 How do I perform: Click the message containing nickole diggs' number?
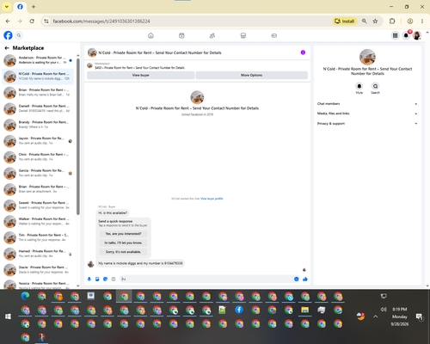(x=140, y=263)
